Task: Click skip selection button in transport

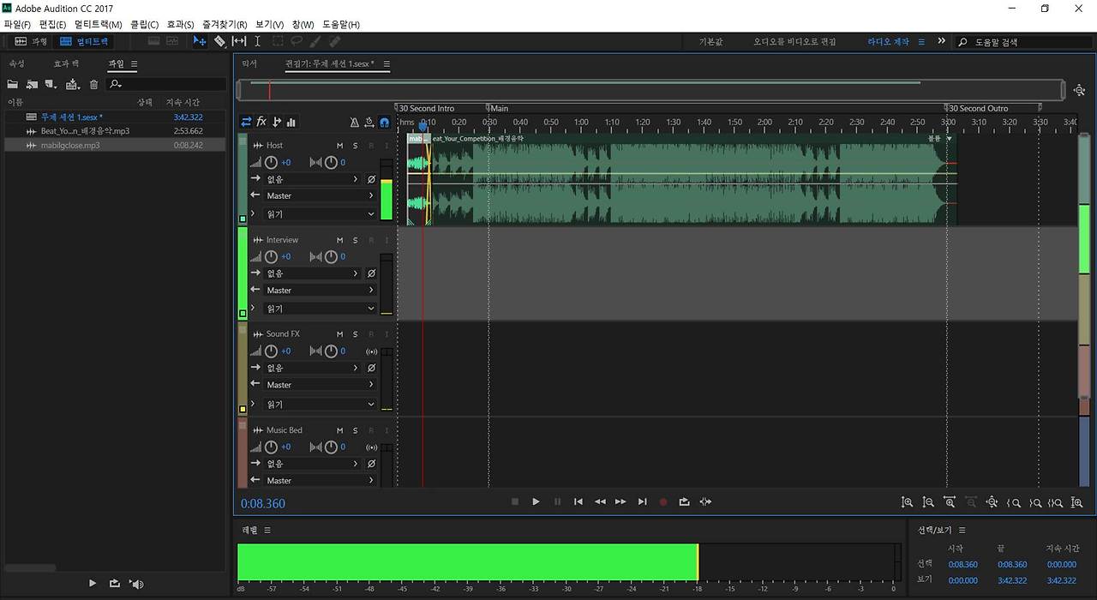Action: (705, 501)
